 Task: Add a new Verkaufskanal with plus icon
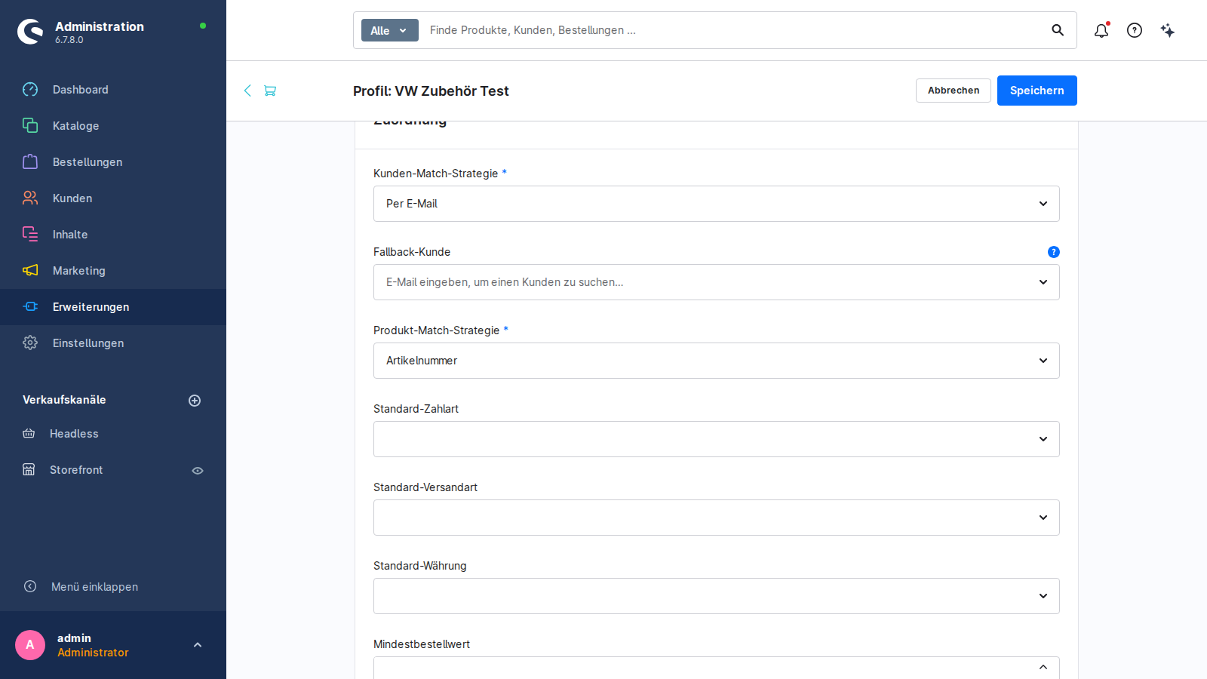coord(195,401)
